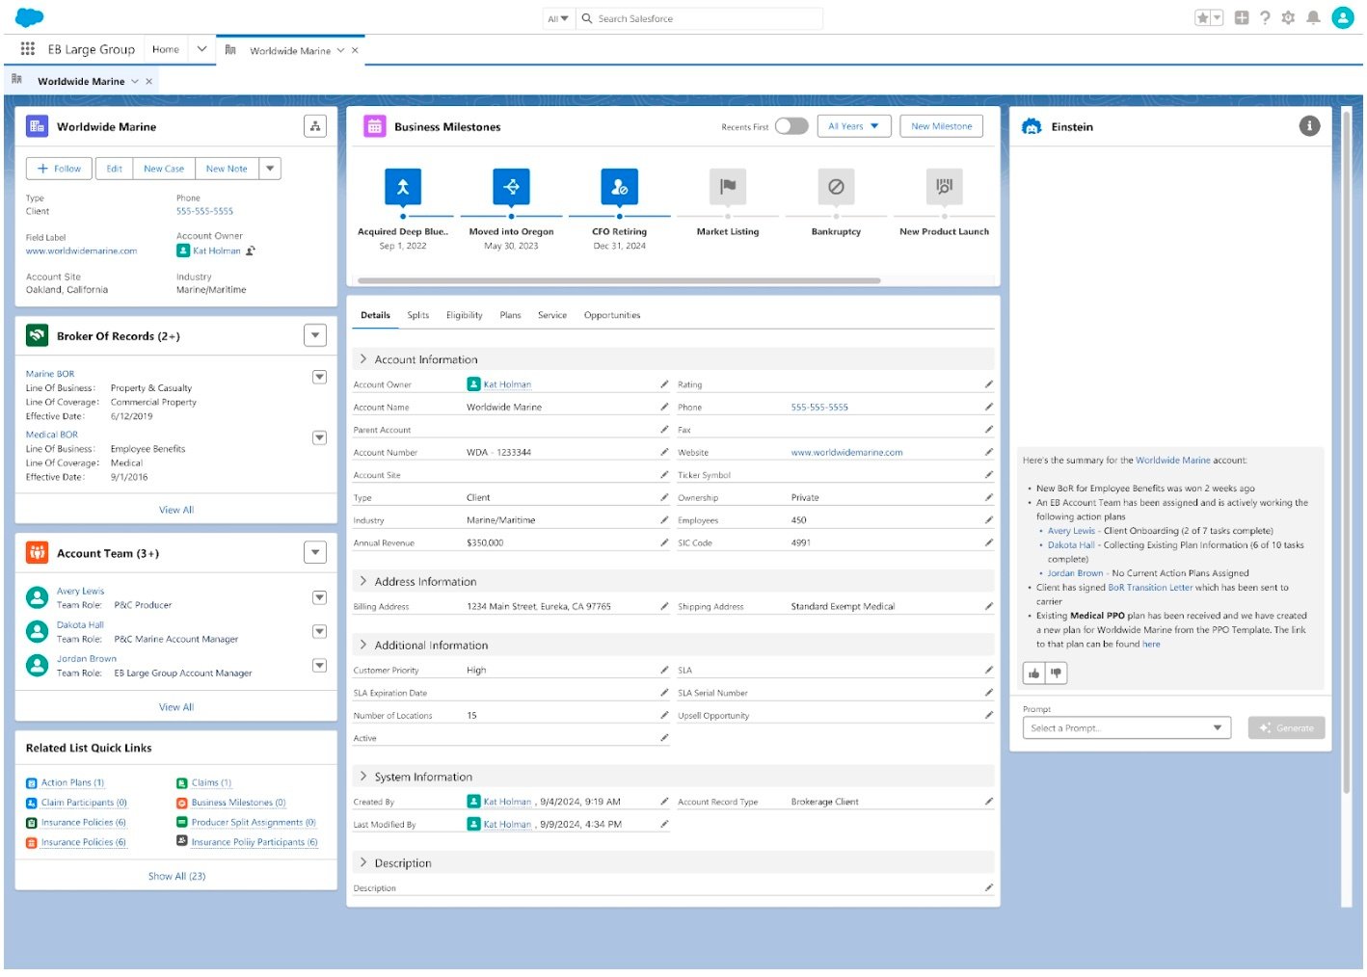Switch to the Opportunities tab
The height and width of the screenshot is (977, 1367).
pos(611,316)
